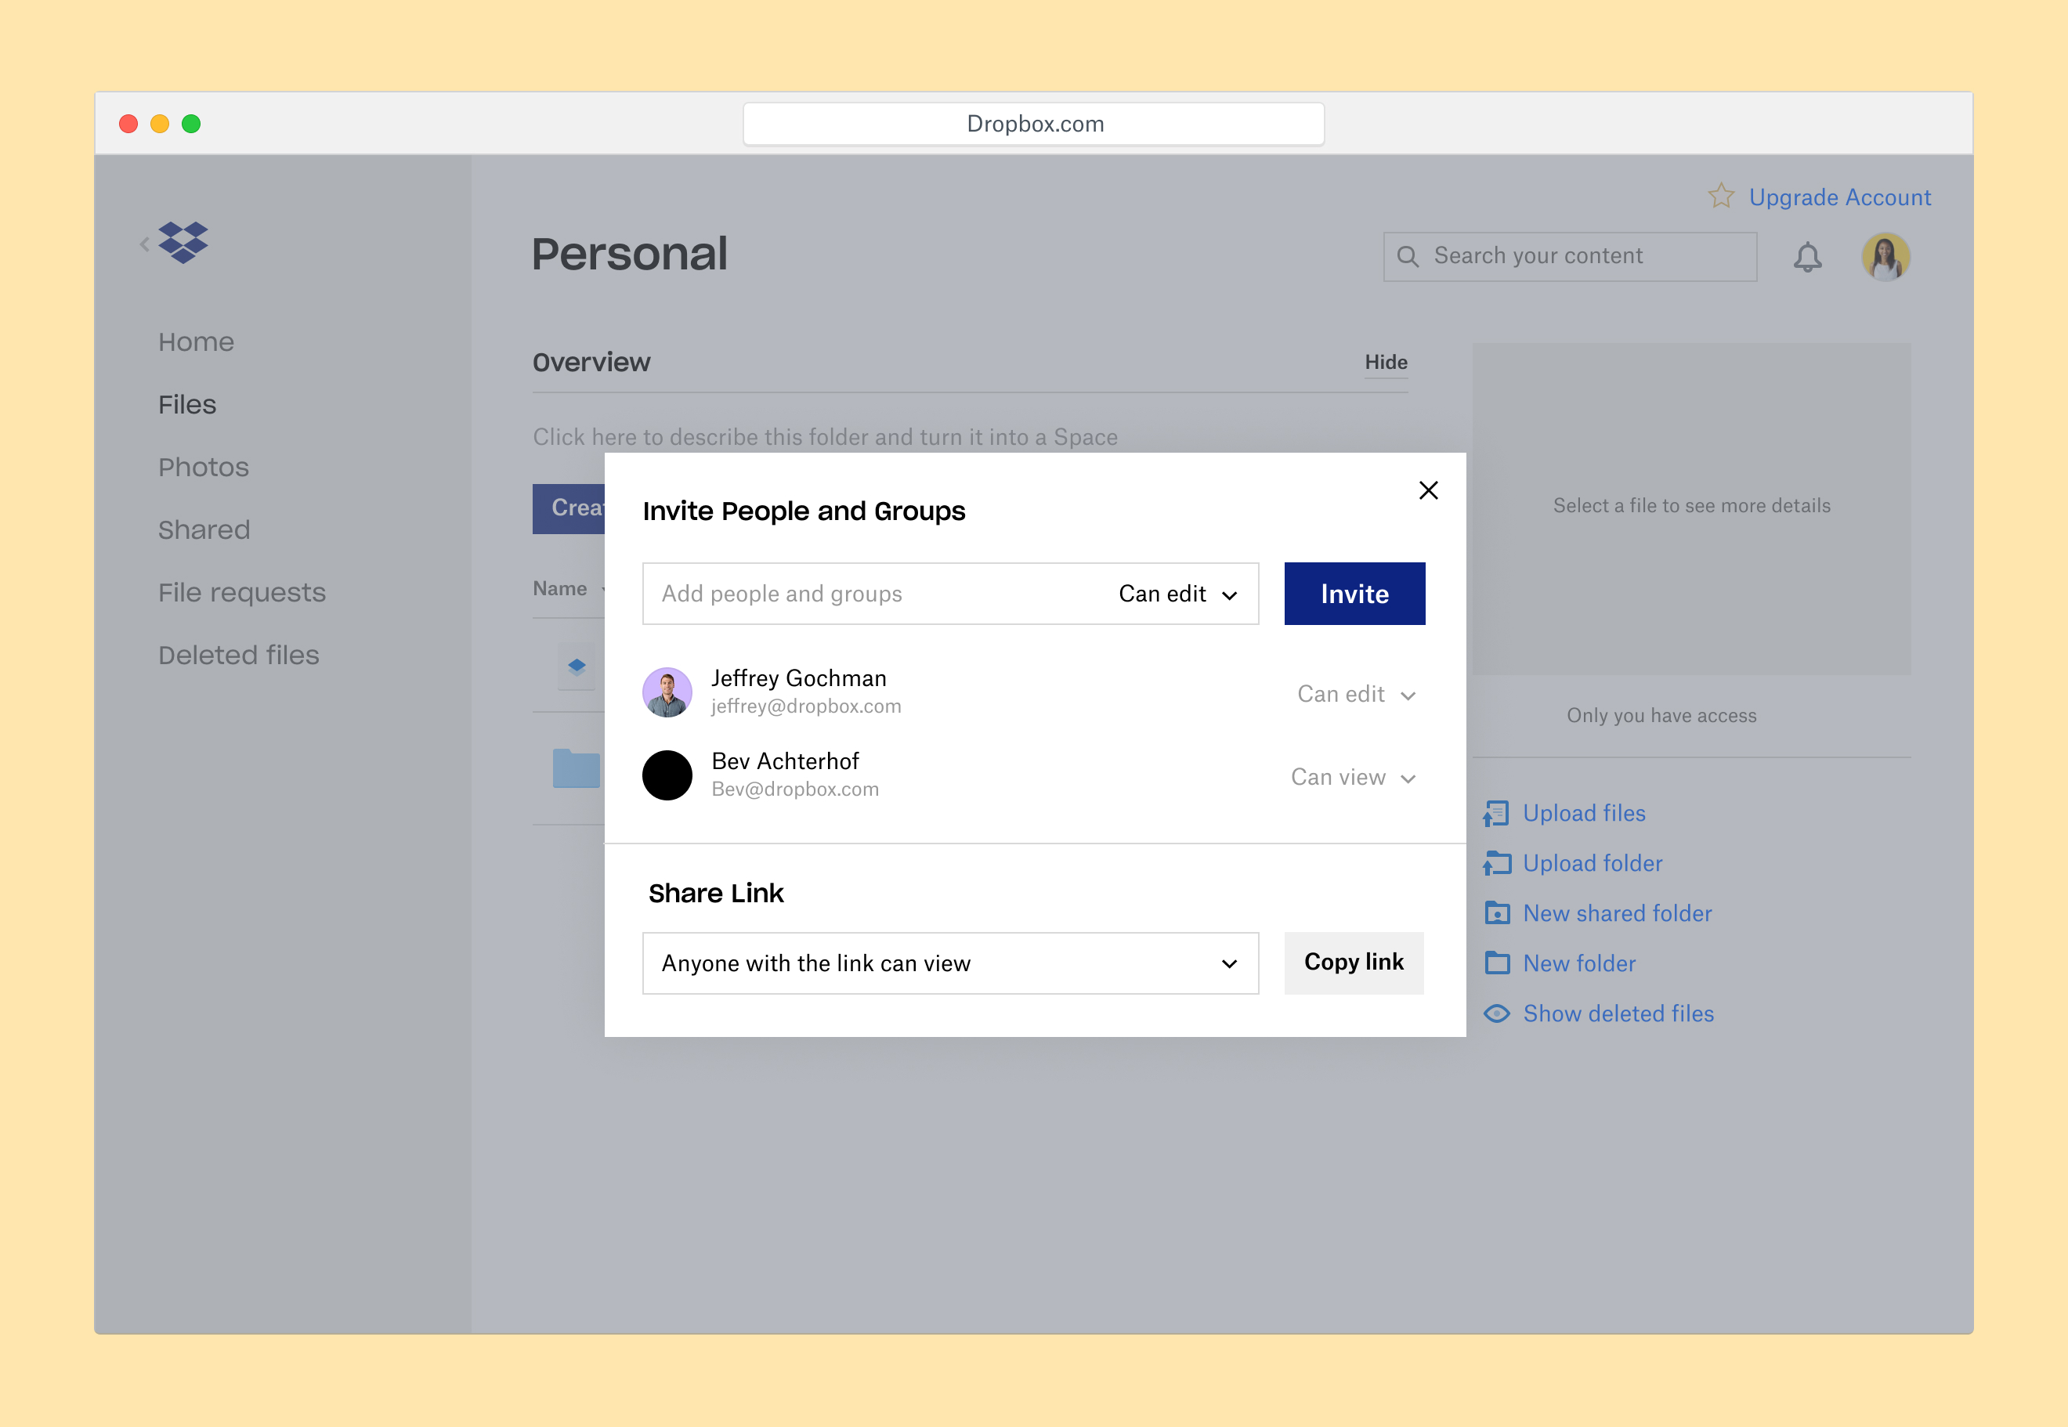The height and width of the screenshot is (1427, 2068).
Task: Close the Invite People dialog
Action: [1428, 490]
